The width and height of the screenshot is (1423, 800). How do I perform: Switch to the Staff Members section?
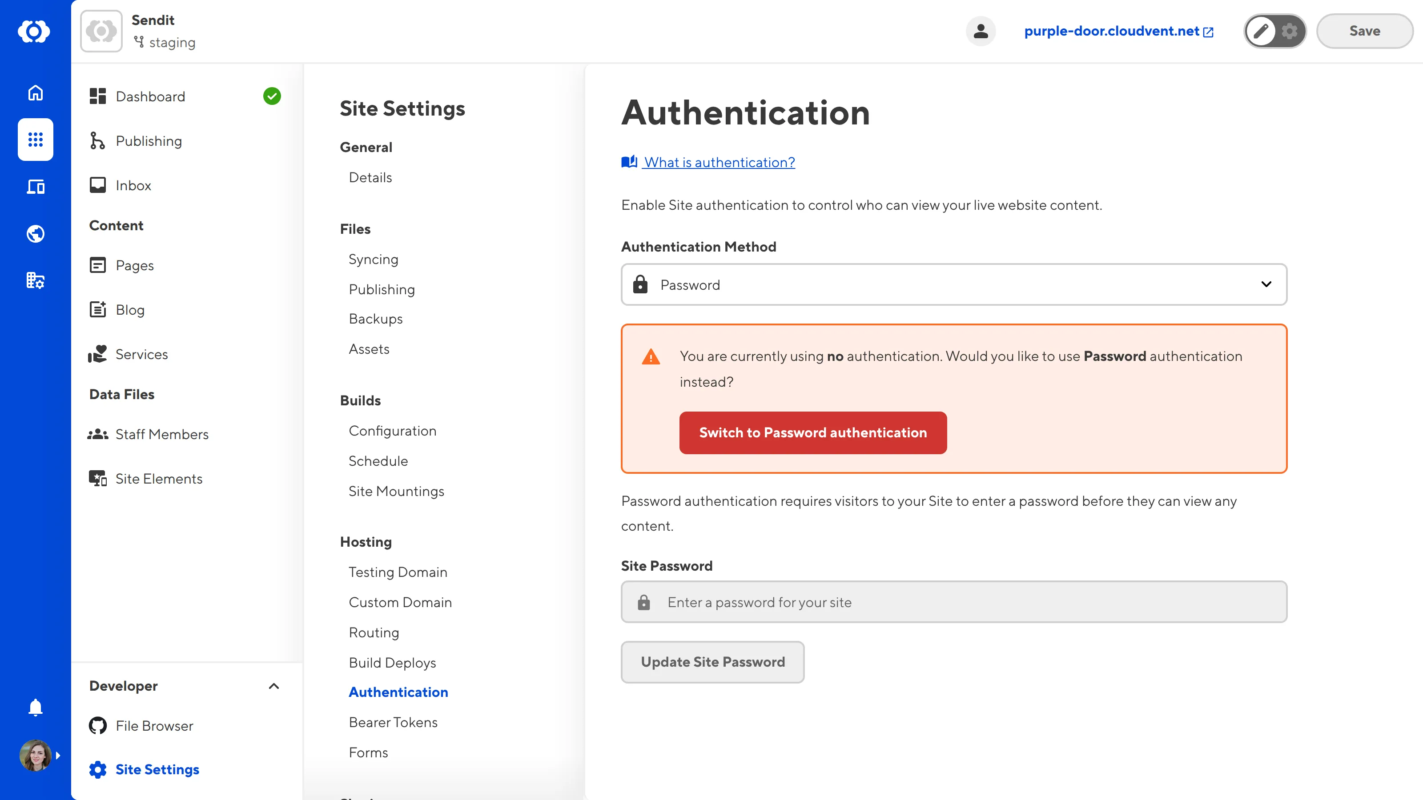coord(162,434)
